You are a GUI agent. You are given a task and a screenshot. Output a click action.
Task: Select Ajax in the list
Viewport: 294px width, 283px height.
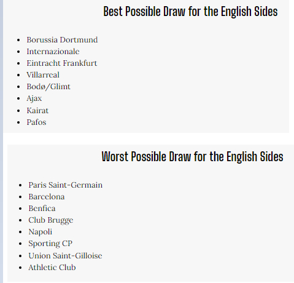tap(34, 98)
